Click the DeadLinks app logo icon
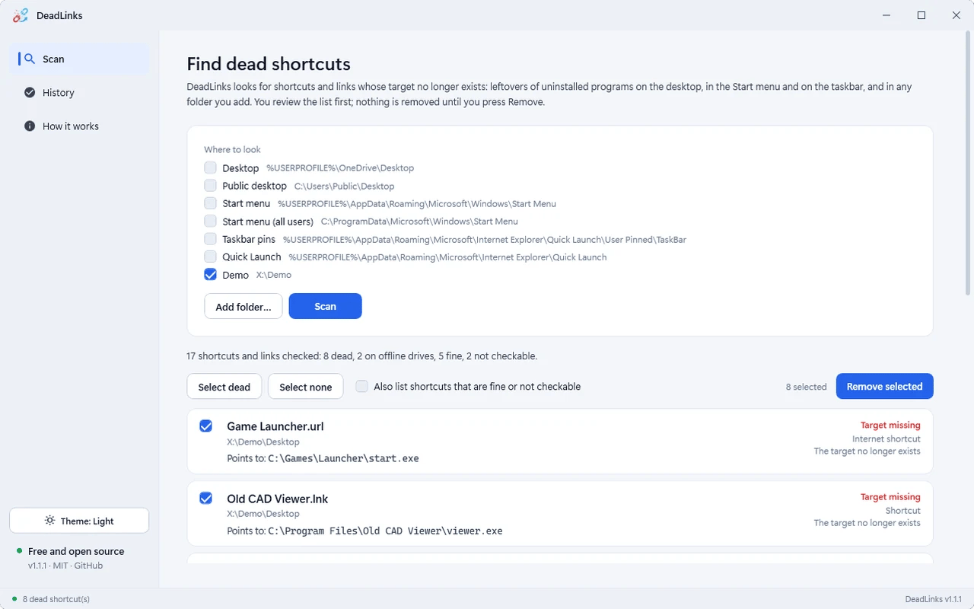The width and height of the screenshot is (974, 609). pyautogui.click(x=21, y=15)
